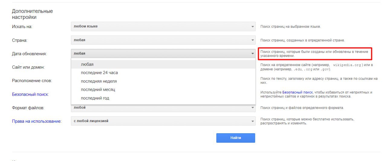
Task: Click description about pages created in a country
Action: (302, 40)
